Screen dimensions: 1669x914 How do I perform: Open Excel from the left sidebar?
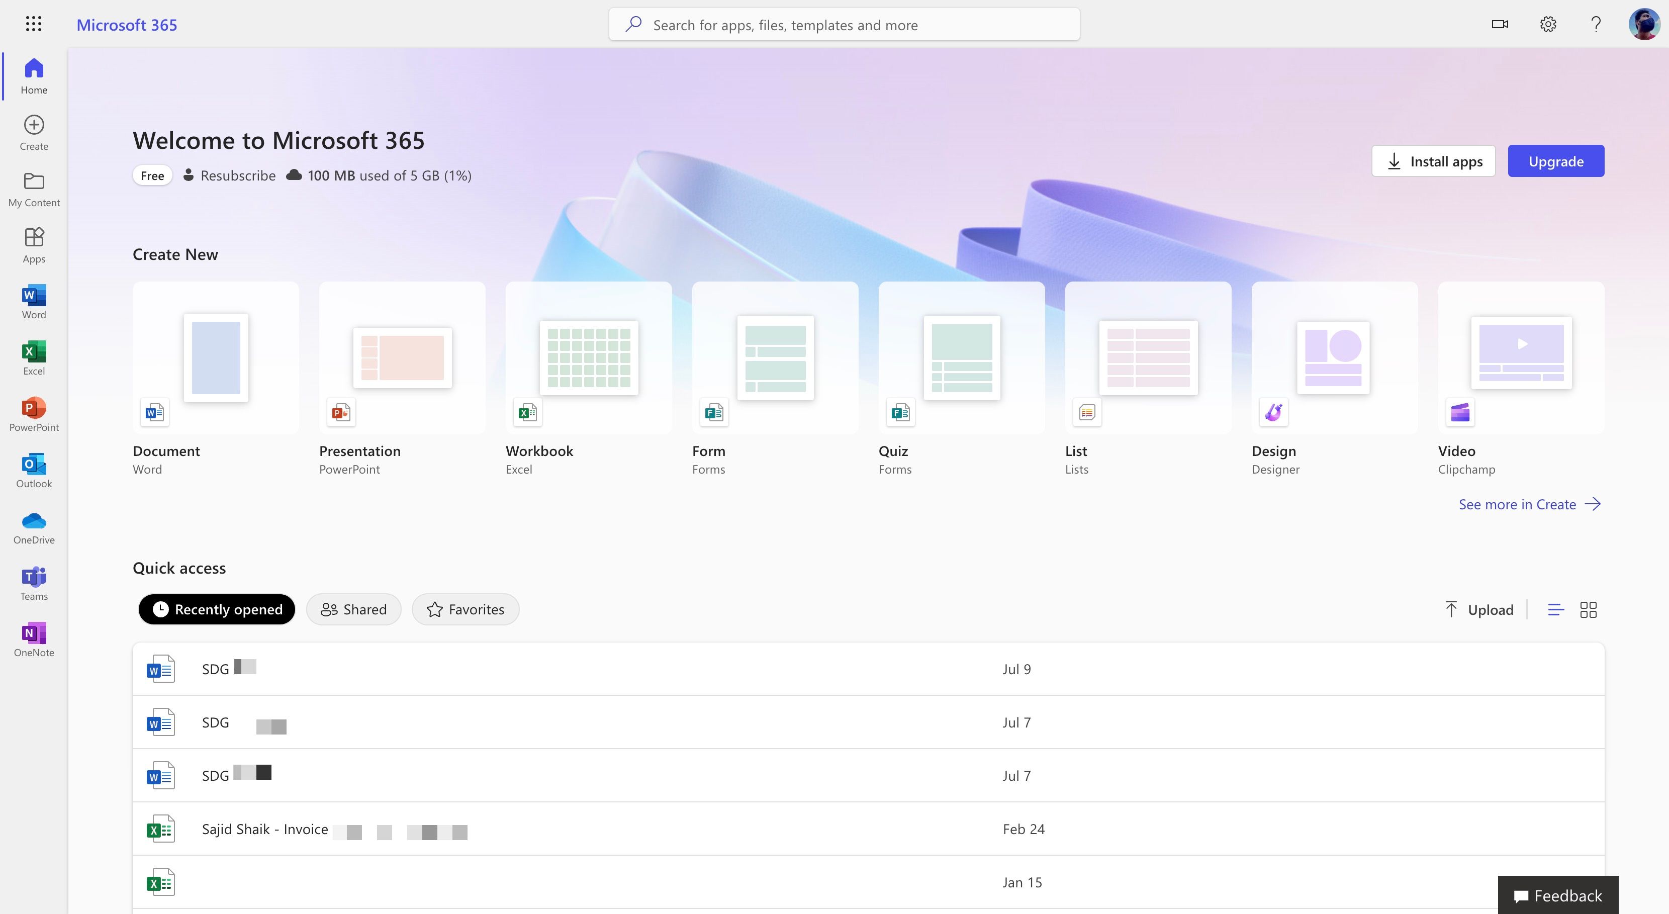pyautogui.click(x=34, y=357)
